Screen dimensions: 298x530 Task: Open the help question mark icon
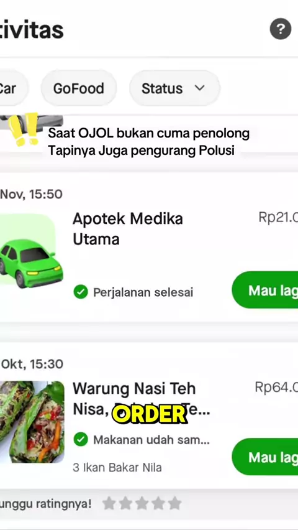[281, 29]
